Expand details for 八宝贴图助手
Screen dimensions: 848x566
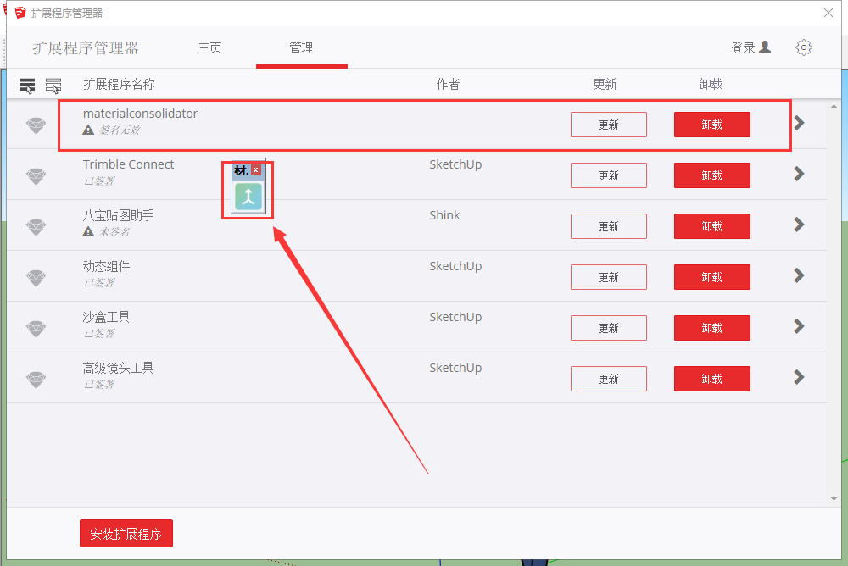pyautogui.click(x=799, y=225)
